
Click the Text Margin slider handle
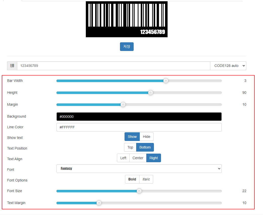pyautogui.click(x=99, y=203)
